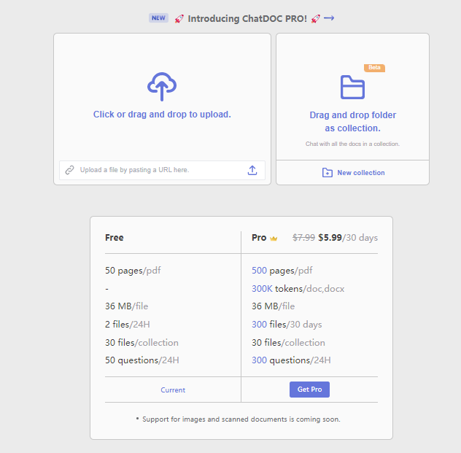This screenshot has width=461, height=453.
Task: Focus the paste-URL upload input field
Action: pos(162,170)
